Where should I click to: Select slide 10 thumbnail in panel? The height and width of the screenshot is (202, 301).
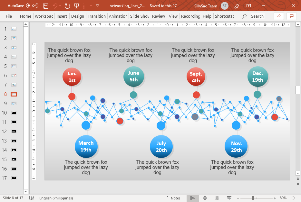pyautogui.click(x=14, y=113)
